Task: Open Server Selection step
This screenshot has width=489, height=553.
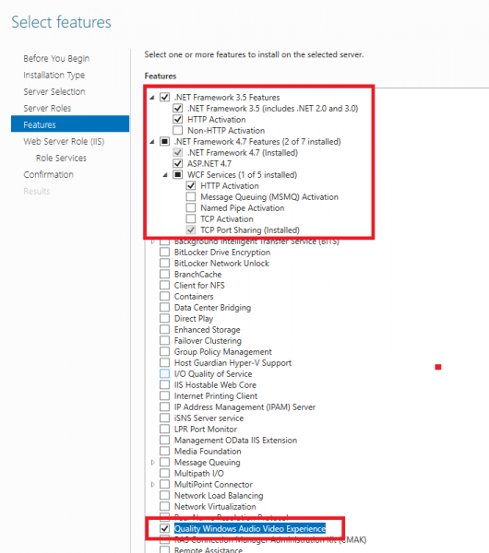Action: click(x=54, y=91)
